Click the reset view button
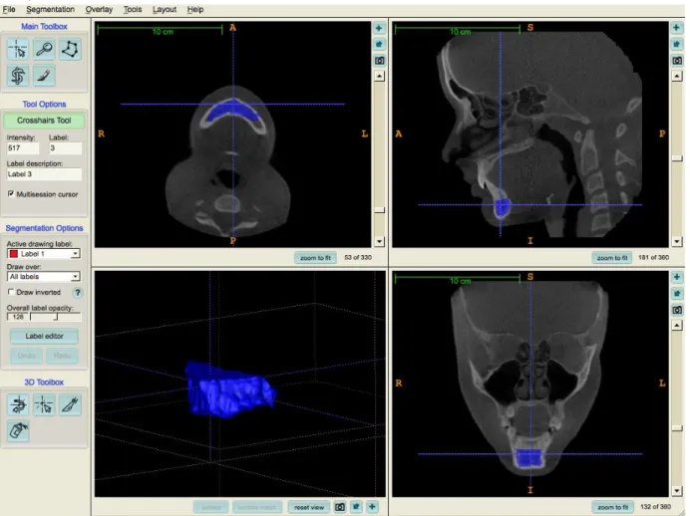This screenshot has height=516, width=690. (309, 507)
